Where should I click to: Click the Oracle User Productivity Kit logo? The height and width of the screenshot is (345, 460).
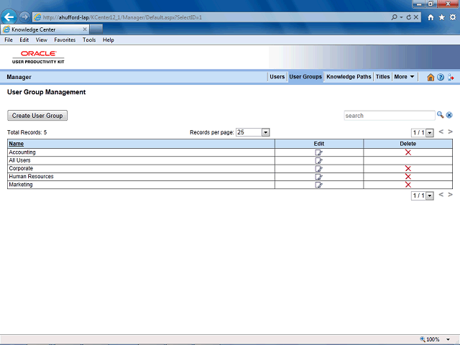(x=38, y=57)
